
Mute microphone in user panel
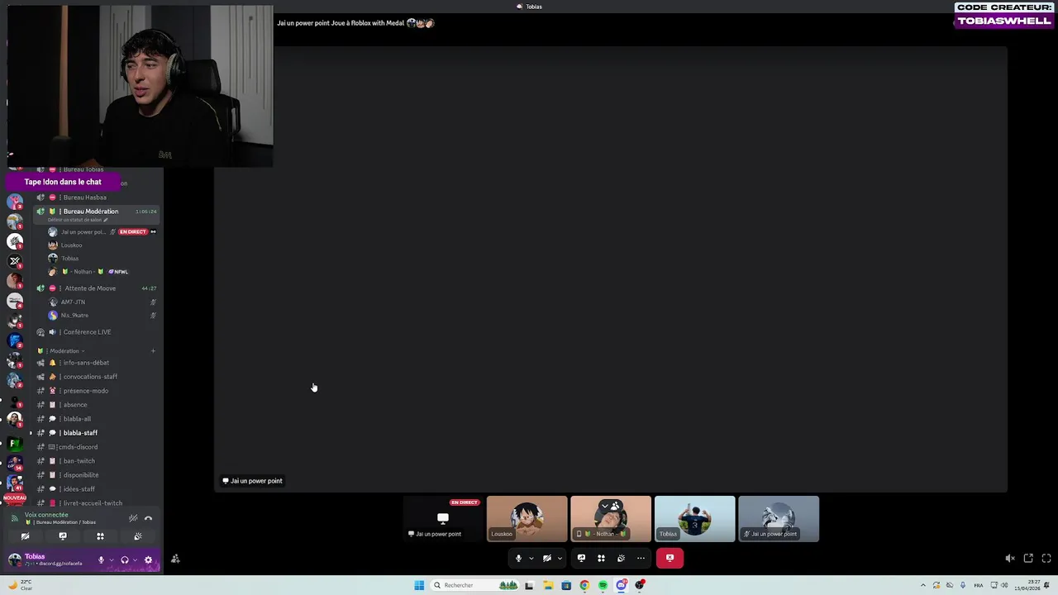102,559
